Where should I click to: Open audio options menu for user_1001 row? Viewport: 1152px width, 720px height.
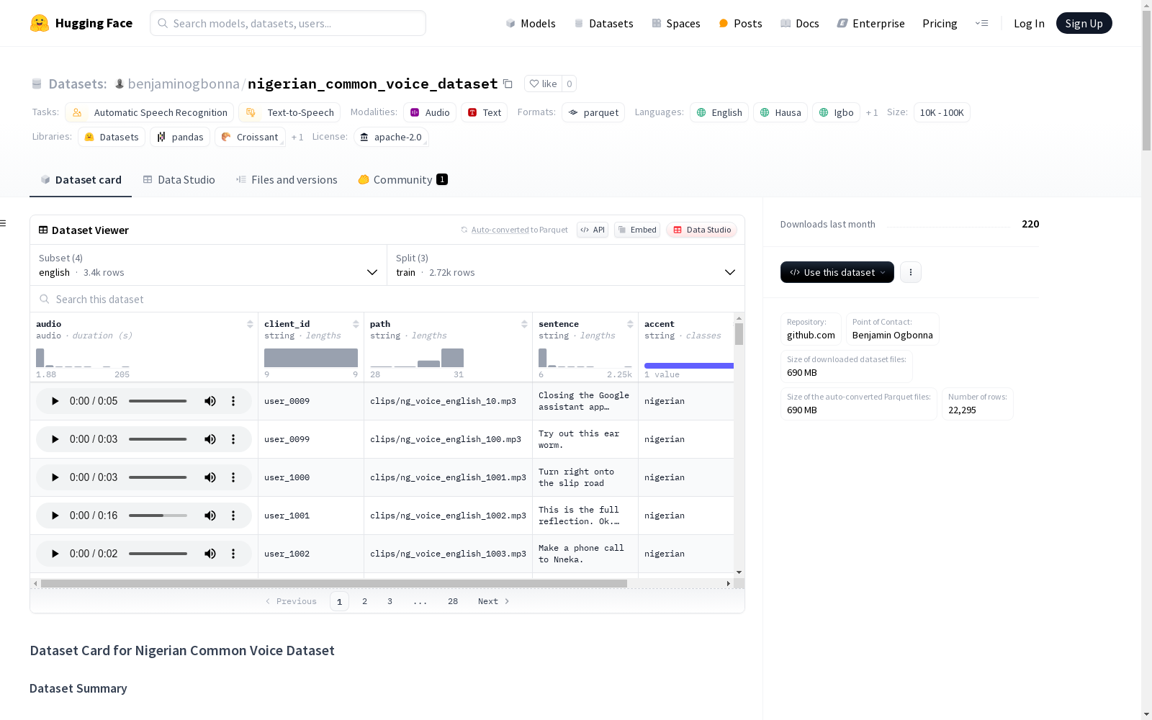[x=233, y=516]
